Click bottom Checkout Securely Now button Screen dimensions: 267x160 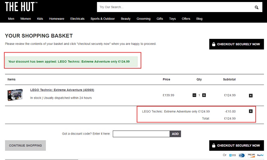point(237,146)
